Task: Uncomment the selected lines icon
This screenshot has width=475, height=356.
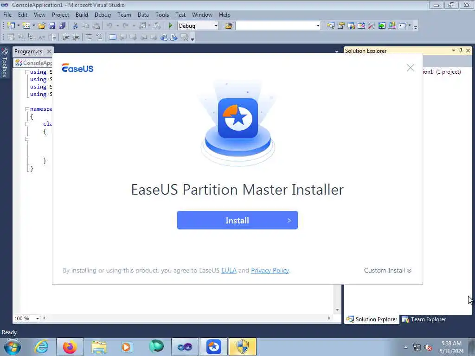Action: tap(99, 37)
